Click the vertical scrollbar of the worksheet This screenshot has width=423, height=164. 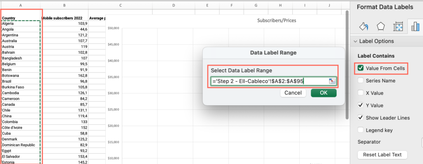click(x=347, y=65)
